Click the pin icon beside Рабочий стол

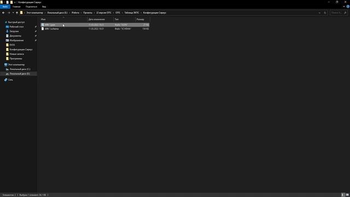coord(36,27)
